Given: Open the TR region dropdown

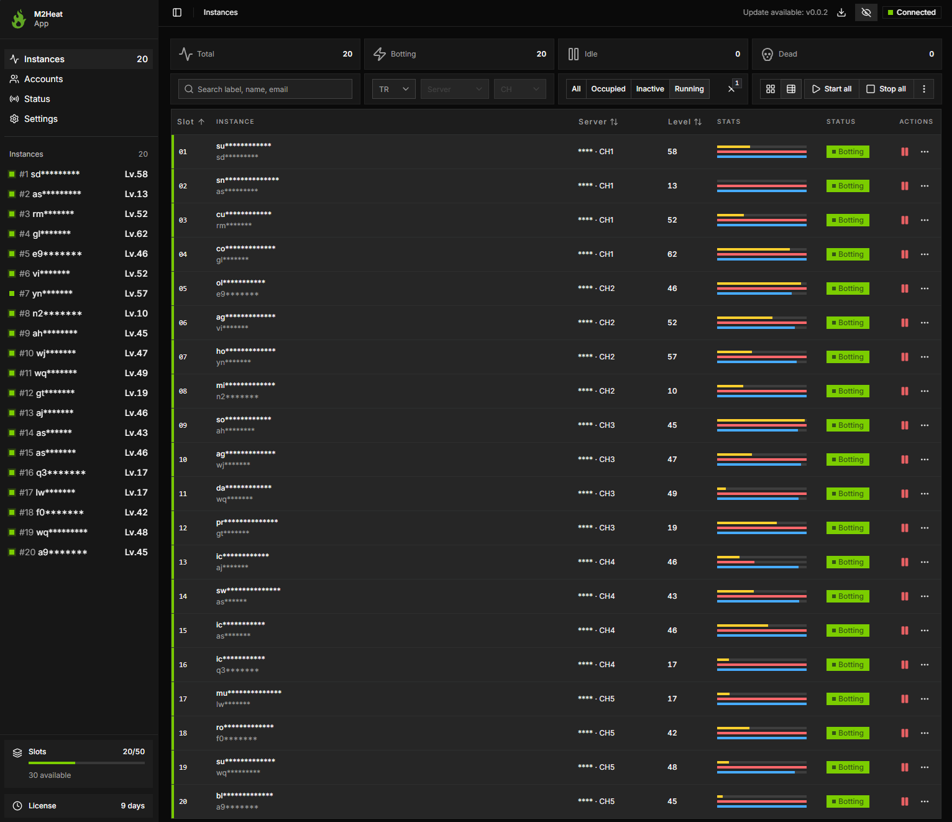Looking at the screenshot, I should tap(394, 89).
